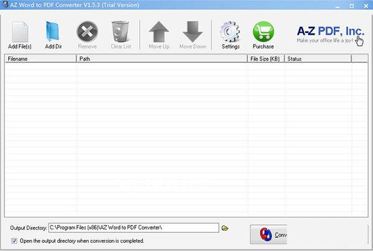Sort by the Filename column header
The width and height of the screenshot is (373, 251).
pos(40,59)
